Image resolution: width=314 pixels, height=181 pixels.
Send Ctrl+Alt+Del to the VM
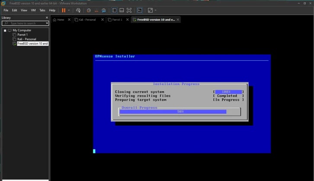78,10
